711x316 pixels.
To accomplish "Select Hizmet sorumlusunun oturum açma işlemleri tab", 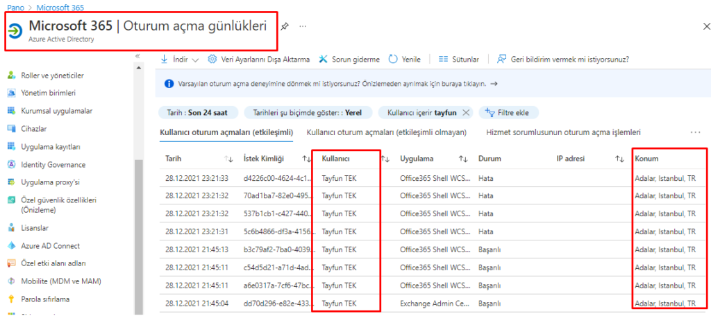I will pos(563,132).
